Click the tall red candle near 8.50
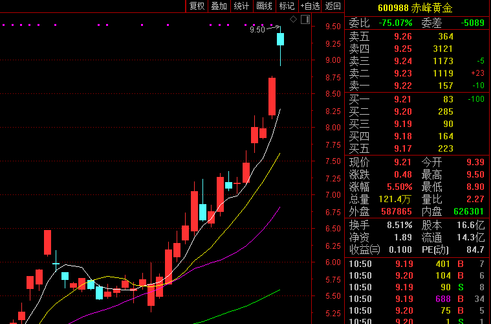491x324 pixels. [272, 97]
